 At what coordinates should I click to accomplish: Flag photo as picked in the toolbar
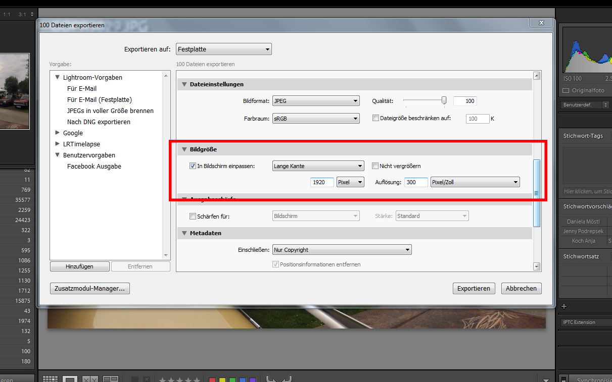point(135,379)
